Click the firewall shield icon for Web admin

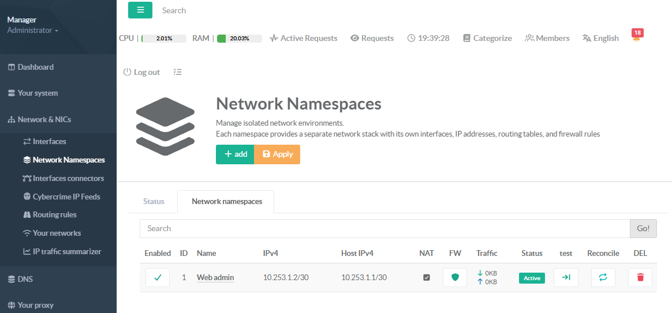pos(455,278)
